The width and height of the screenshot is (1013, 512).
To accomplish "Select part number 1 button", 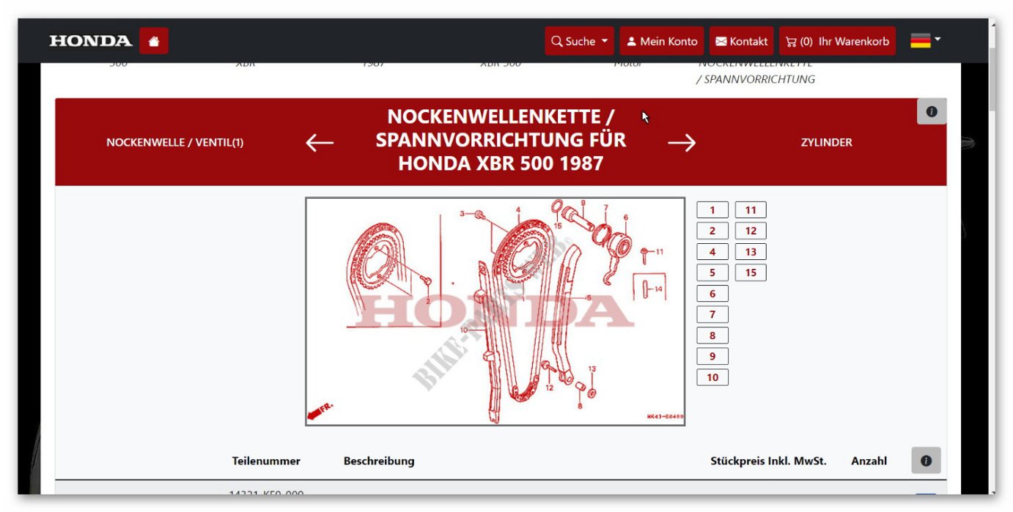I will (712, 210).
